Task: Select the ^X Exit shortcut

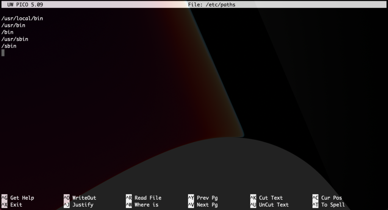Action: [x=12, y=205]
